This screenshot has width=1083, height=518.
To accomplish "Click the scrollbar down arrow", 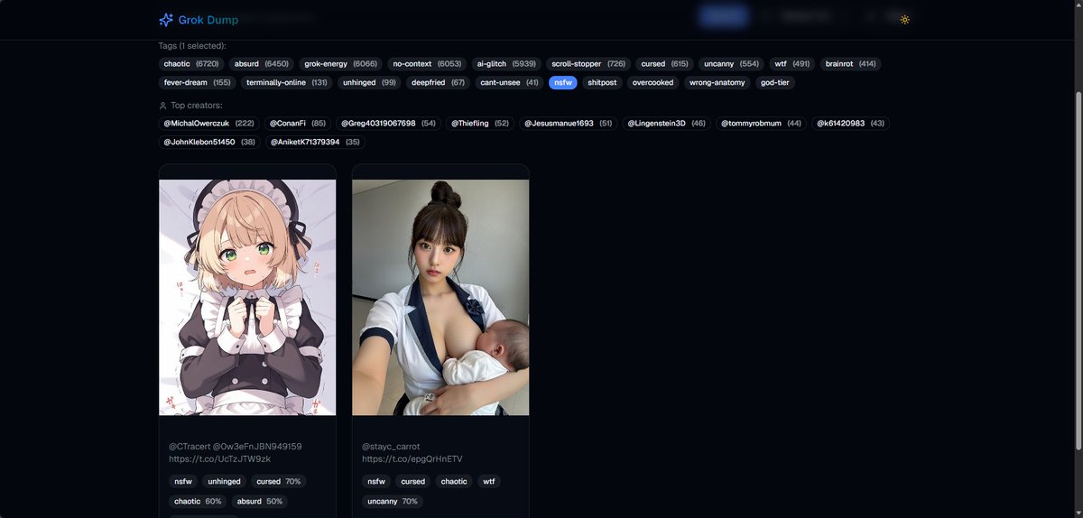I will [x=1078, y=513].
